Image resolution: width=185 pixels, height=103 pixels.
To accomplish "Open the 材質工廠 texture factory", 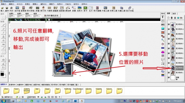I will [114, 9].
